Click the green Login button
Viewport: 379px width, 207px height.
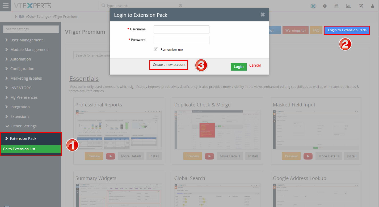pos(238,66)
